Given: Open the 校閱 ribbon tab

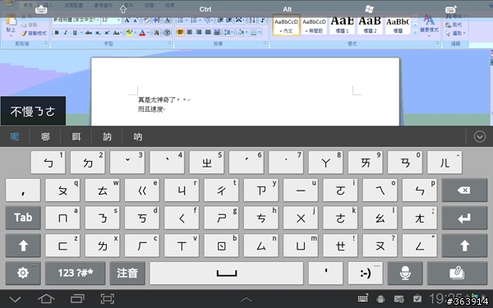Looking at the screenshot, I should (149, 6).
